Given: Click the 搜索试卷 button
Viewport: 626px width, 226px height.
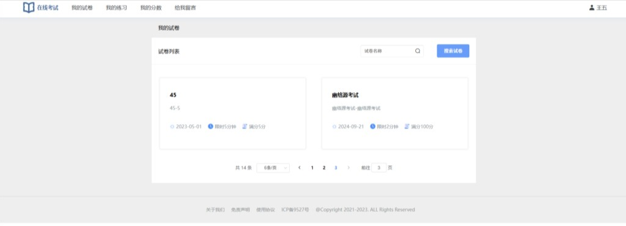Looking at the screenshot, I should pos(453,51).
